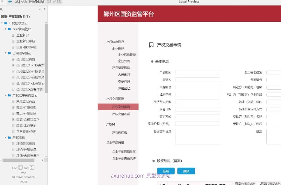Click the 经济行为类型 input field
281x185 pixels.
(x=197, y=102)
